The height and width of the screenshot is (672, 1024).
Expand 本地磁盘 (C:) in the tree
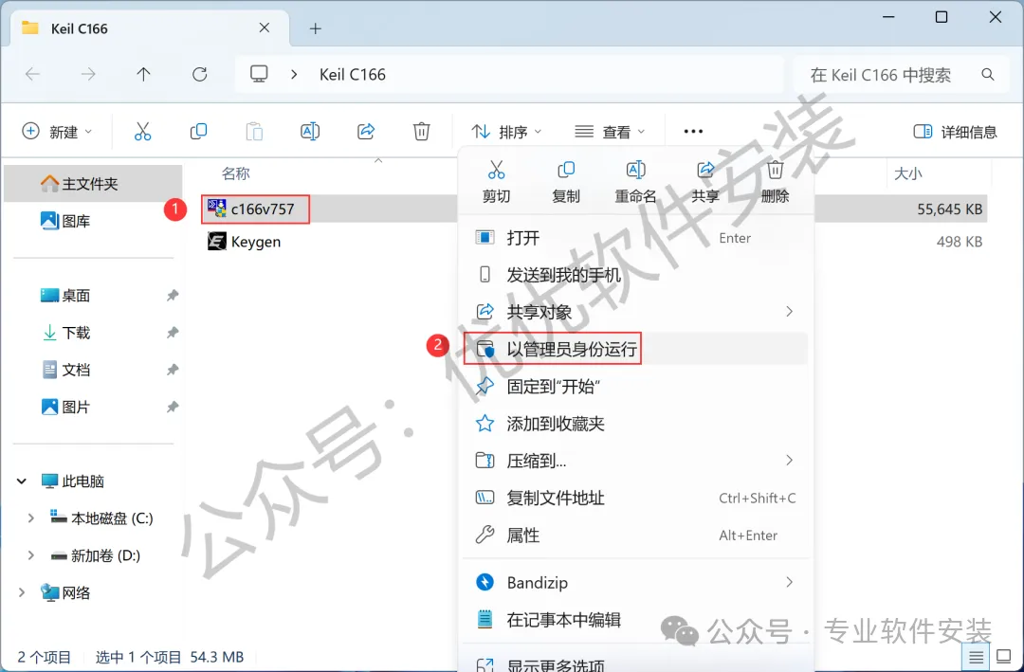(x=30, y=518)
